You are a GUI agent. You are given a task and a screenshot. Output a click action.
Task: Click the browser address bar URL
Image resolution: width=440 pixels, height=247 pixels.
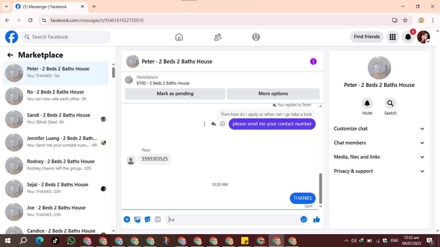[97, 20]
